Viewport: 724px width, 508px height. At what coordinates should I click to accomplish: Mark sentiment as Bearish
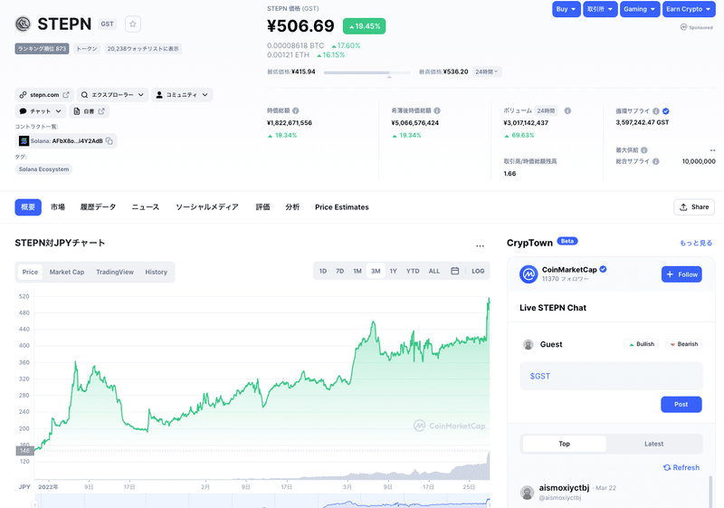click(684, 344)
